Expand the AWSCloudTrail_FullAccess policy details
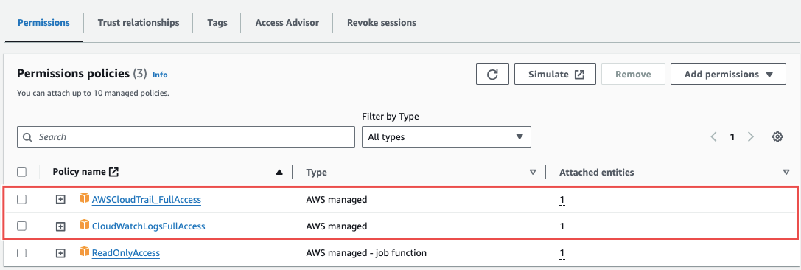The height and width of the screenshot is (270, 801). point(60,199)
